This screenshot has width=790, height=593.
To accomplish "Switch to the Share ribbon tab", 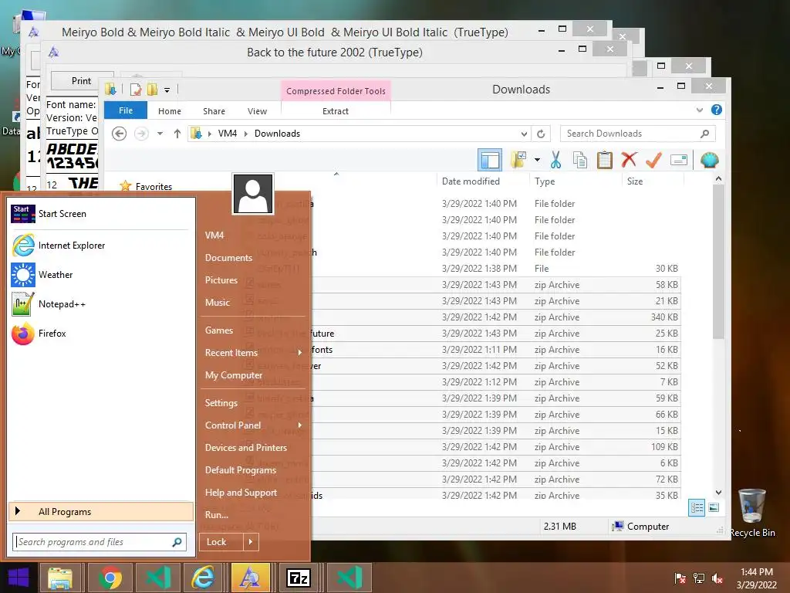I will coord(214,111).
